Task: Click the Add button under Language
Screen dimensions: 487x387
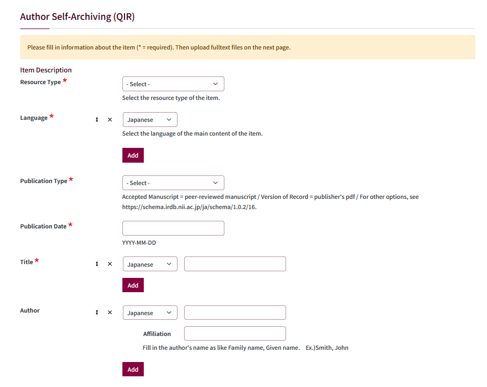Action: click(133, 156)
